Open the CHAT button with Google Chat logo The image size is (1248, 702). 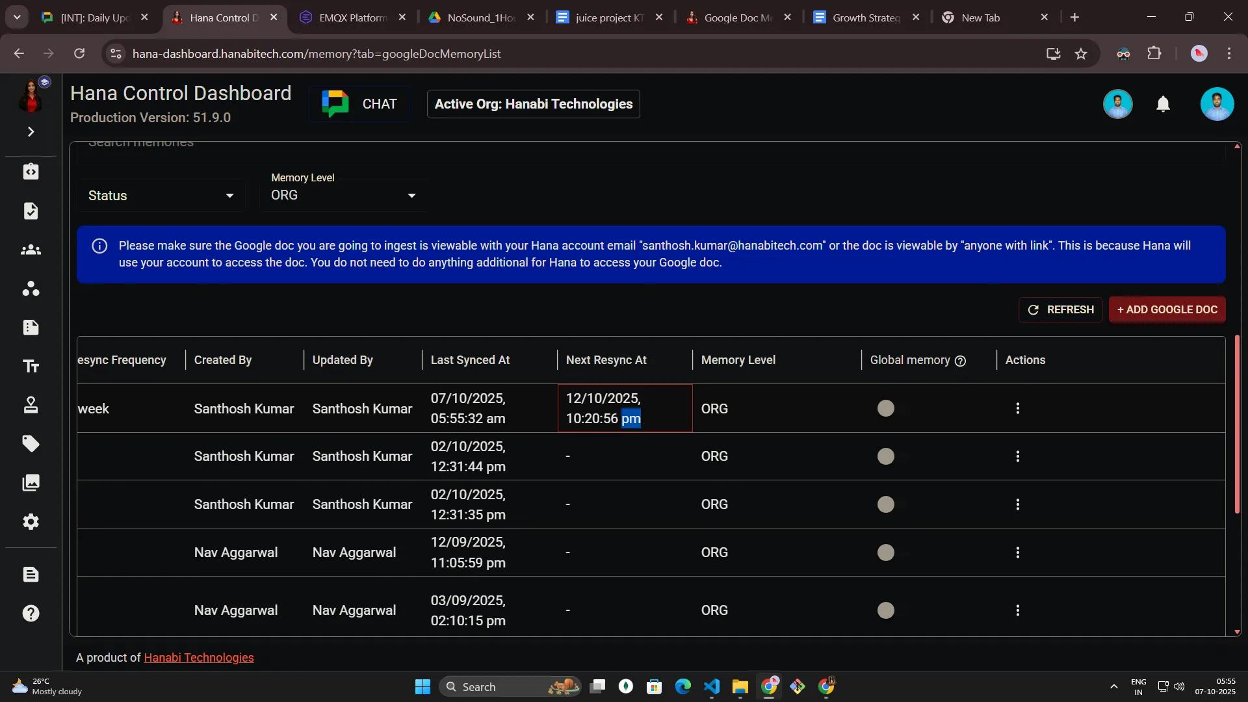tap(359, 103)
